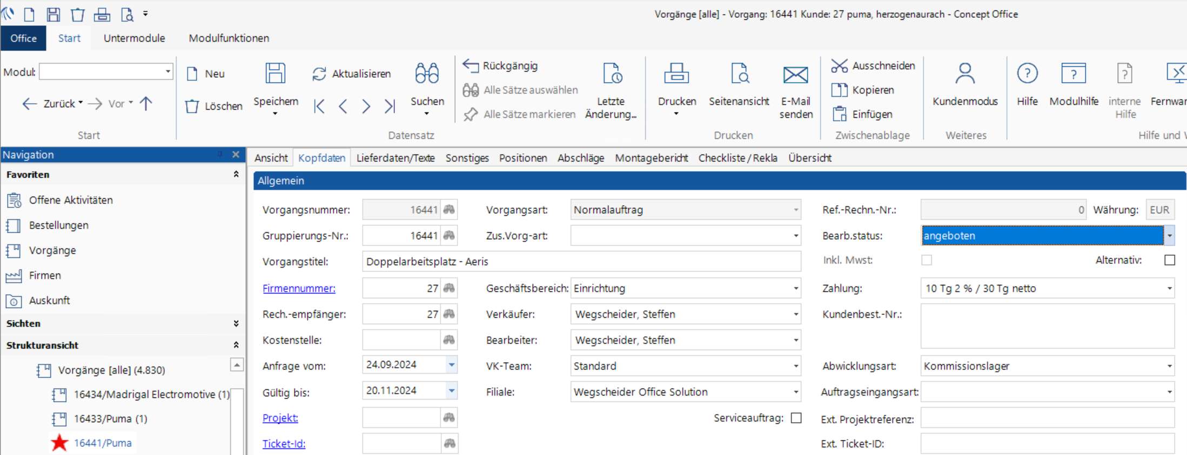1187x455 pixels.
Task: Open the Bearb.status dropdown
Action: [1169, 236]
